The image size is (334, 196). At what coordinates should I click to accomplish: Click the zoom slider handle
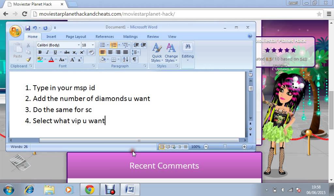[x=225, y=147]
